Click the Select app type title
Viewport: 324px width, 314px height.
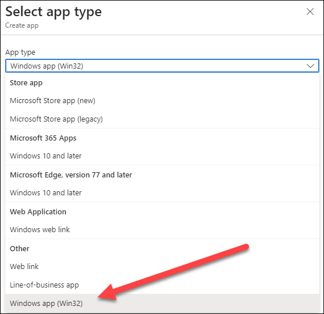click(x=54, y=12)
